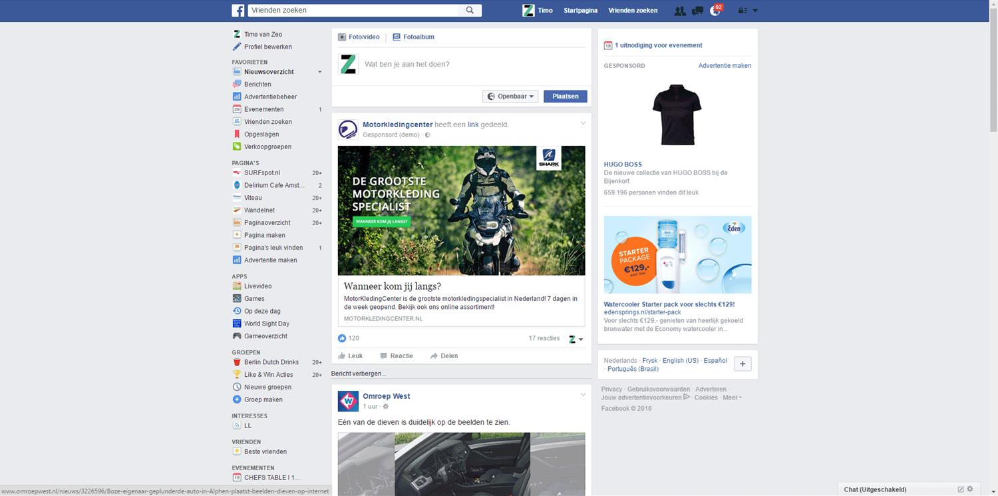Image resolution: width=998 pixels, height=496 pixels.
Task: Expand the Meer footer links menu
Action: coord(732,397)
